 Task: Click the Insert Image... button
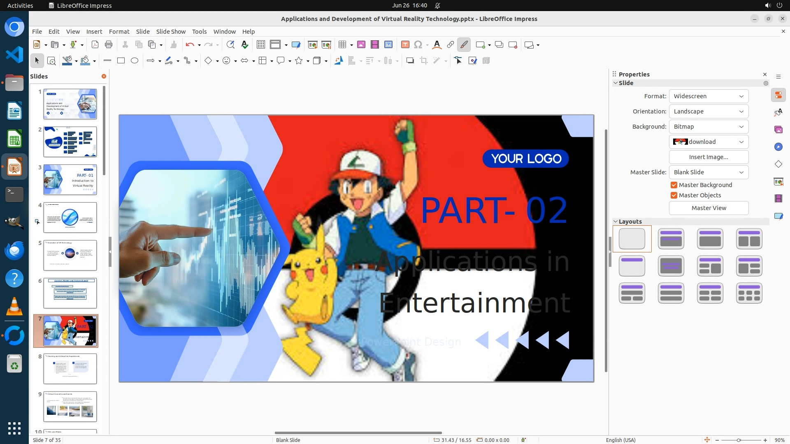(x=709, y=157)
